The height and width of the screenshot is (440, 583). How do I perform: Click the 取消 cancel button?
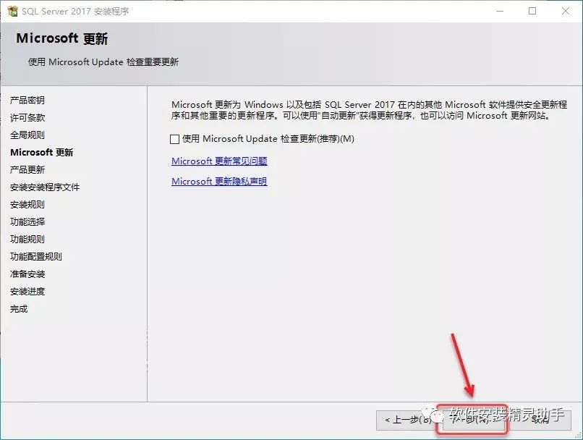click(x=540, y=420)
